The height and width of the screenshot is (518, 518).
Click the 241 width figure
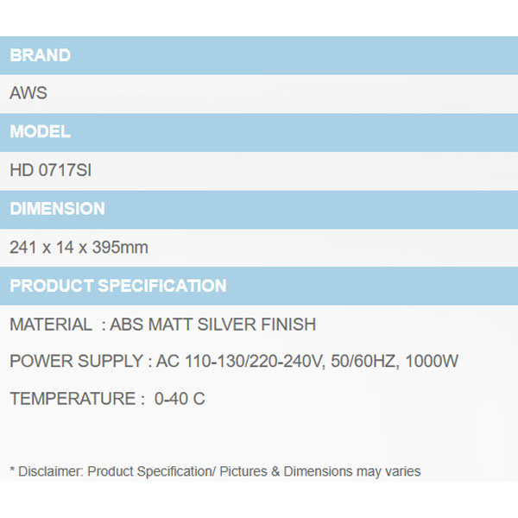(x=22, y=248)
